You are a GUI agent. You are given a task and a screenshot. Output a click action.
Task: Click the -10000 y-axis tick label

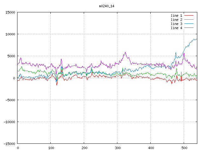[x=9, y=122]
